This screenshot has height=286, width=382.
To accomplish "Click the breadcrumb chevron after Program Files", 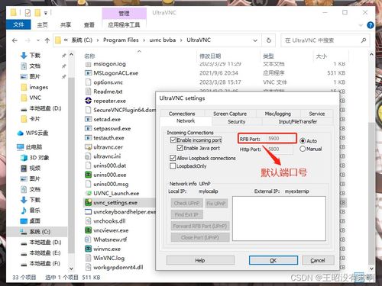I will [144, 40].
